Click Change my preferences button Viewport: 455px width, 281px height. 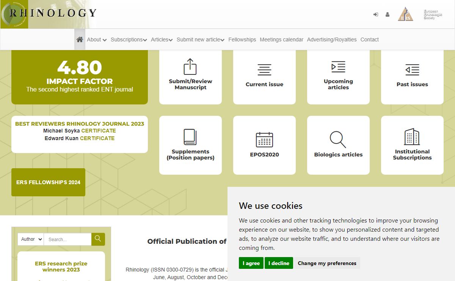pyautogui.click(x=327, y=263)
